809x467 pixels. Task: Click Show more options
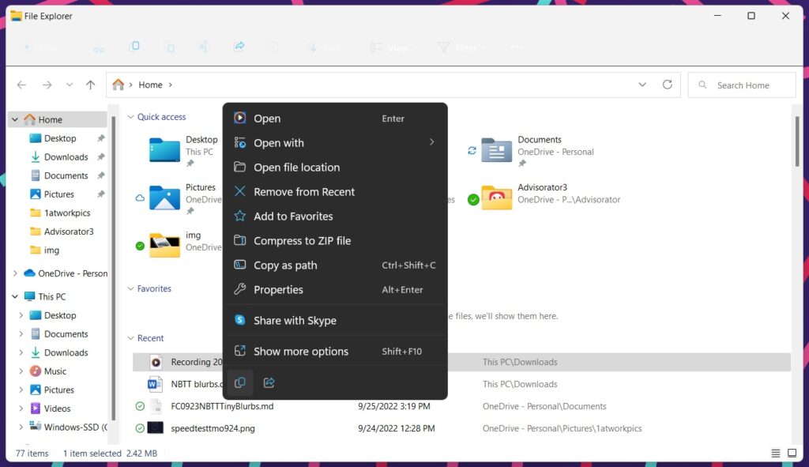[300, 352]
